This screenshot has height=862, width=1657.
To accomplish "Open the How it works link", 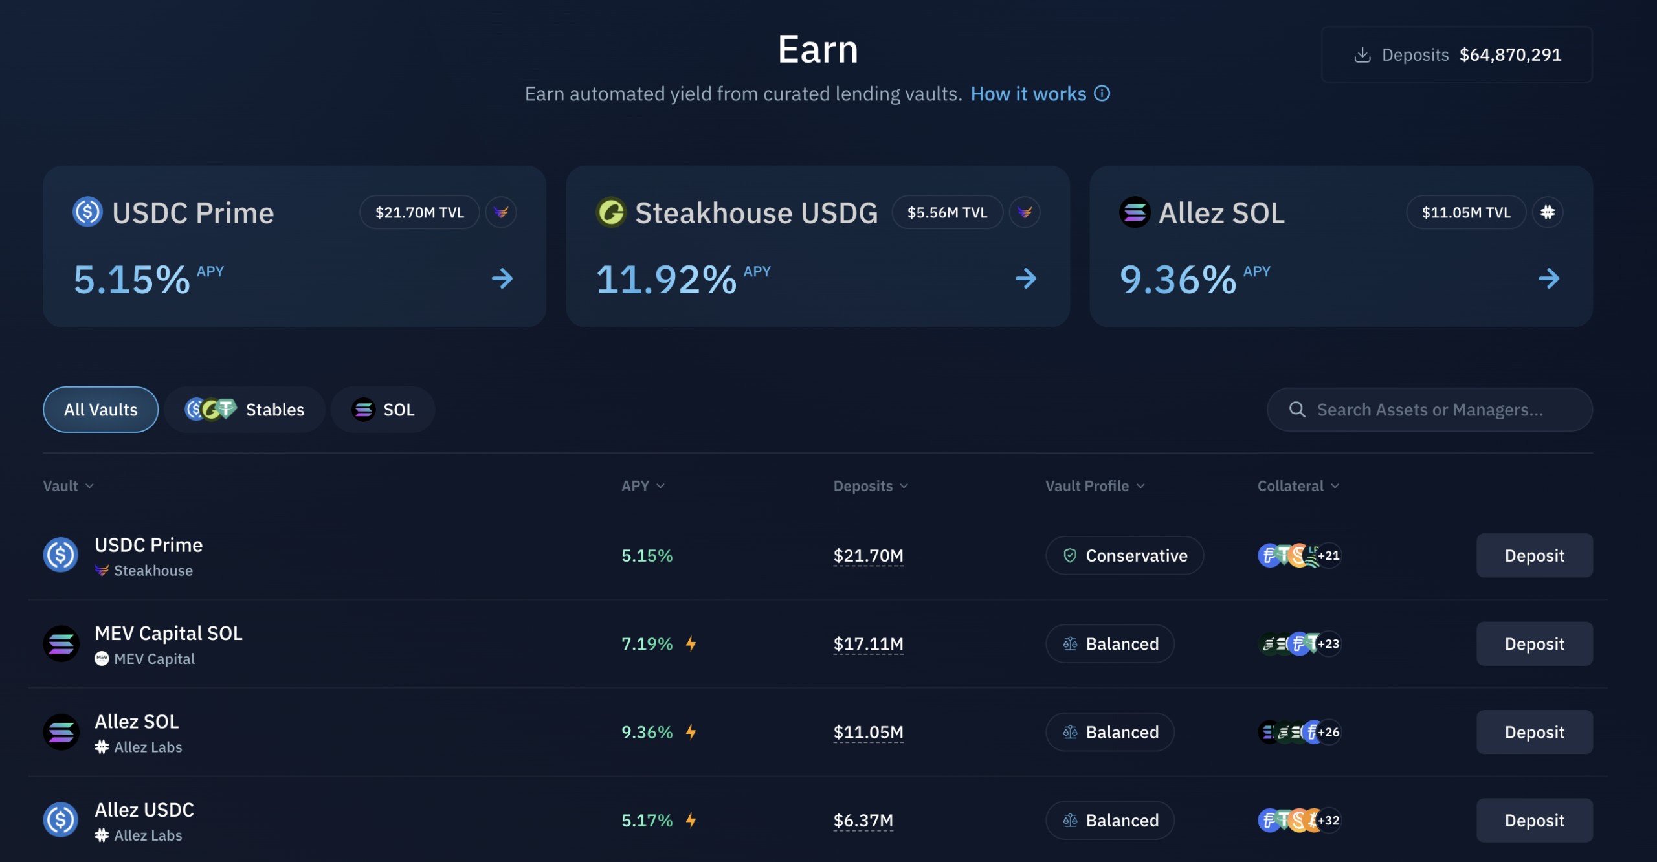I will (1028, 94).
